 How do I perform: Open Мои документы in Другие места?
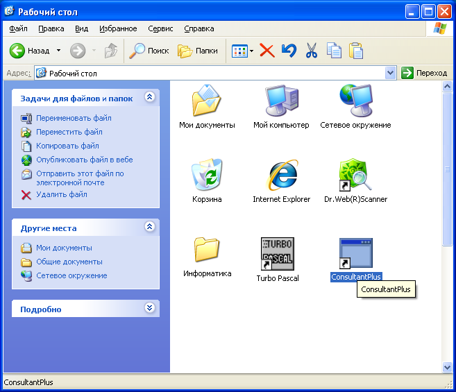tap(64, 248)
